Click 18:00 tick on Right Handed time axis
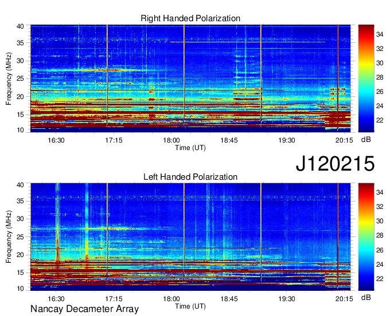Image resolution: width=390 pixels, height=316 pixels. (x=171, y=140)
